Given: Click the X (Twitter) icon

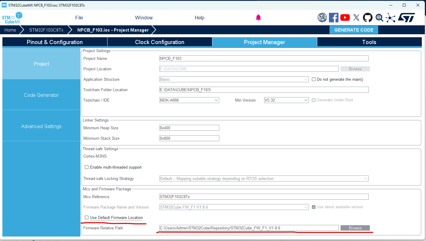Looking at the screenshot, I should 356,18.
